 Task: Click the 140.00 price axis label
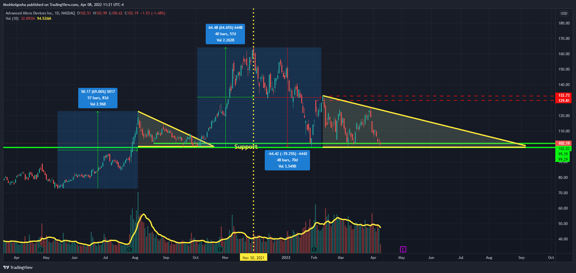(564, 85)
